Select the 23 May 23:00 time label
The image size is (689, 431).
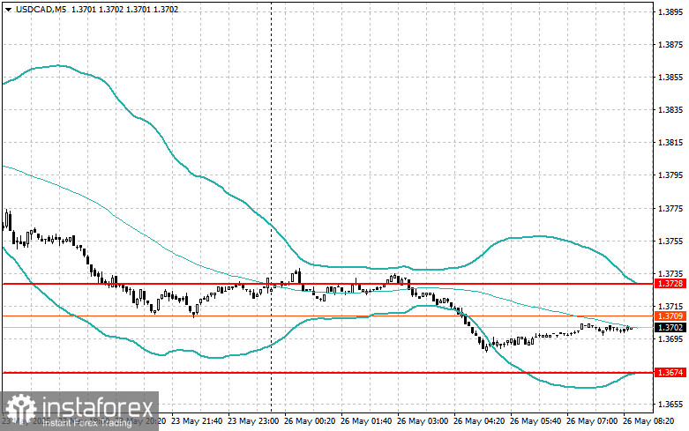point(252,421)
